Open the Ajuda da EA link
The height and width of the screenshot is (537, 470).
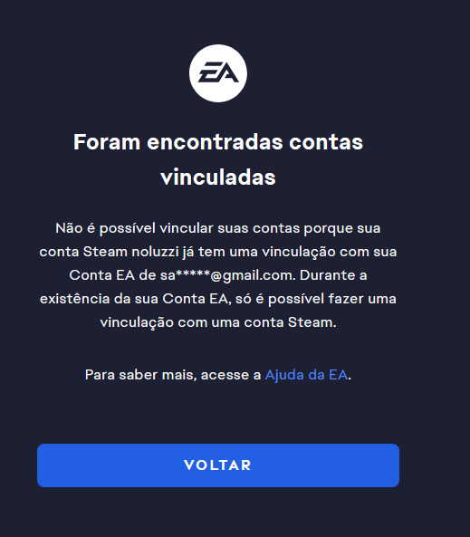pyautogui.click(x=306, y=375)
